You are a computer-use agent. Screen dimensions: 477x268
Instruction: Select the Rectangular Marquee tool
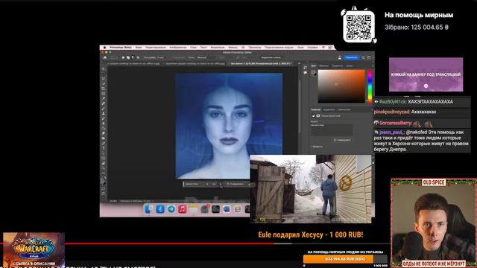(x=103, y=74)
